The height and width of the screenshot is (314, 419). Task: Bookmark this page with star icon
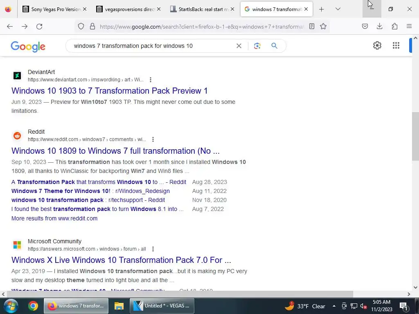pyautogui.click(x=323, y=26)
